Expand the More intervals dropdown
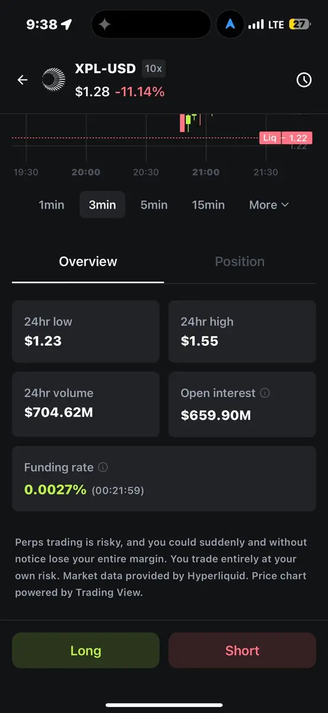This screenshot has width=328, height=713. pos(269,205)
